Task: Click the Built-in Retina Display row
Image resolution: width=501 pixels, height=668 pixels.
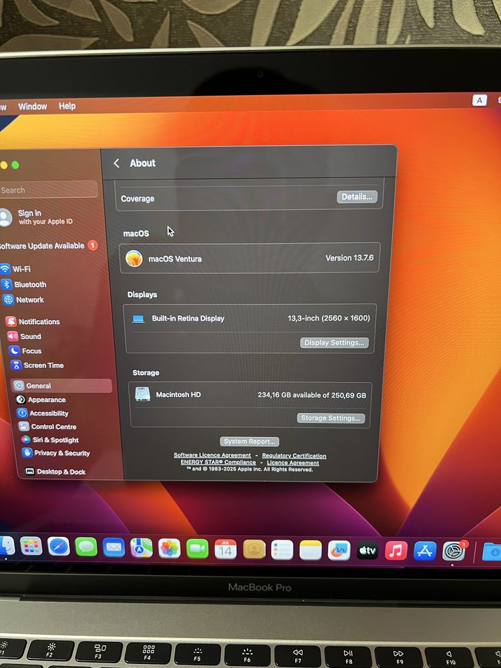Action: (x=251, y=318)
